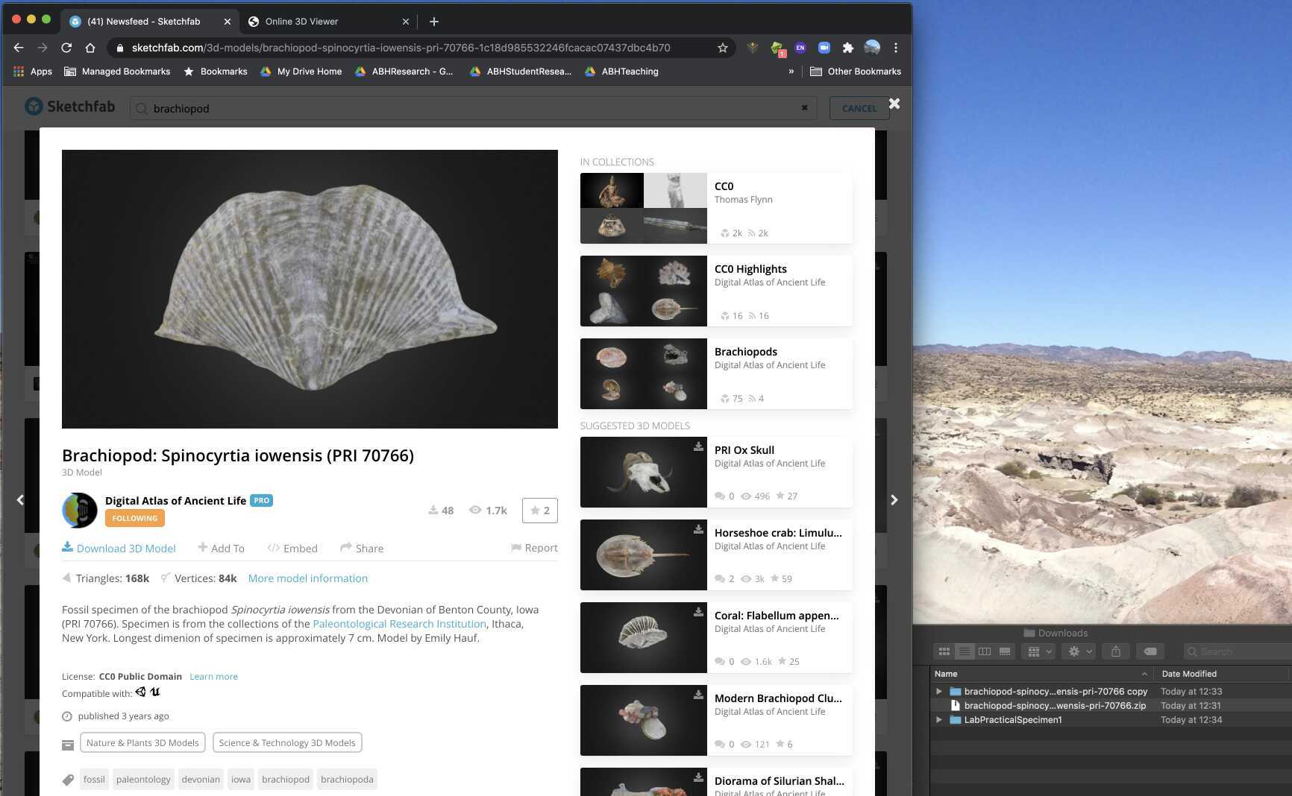Switch Finder to icon view
Viewport: 1292px width, 796px height.
(944, 651)
